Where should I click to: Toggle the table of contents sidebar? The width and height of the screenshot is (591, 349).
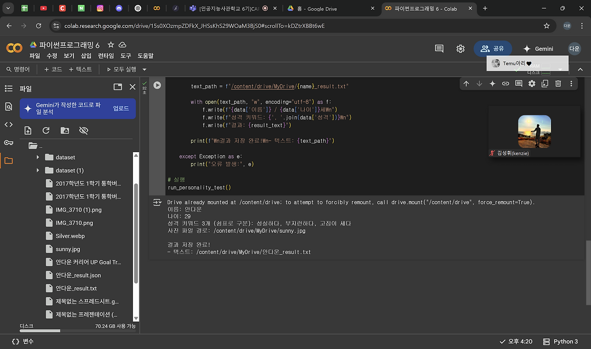pyautogui.click(x=8, y=89)
